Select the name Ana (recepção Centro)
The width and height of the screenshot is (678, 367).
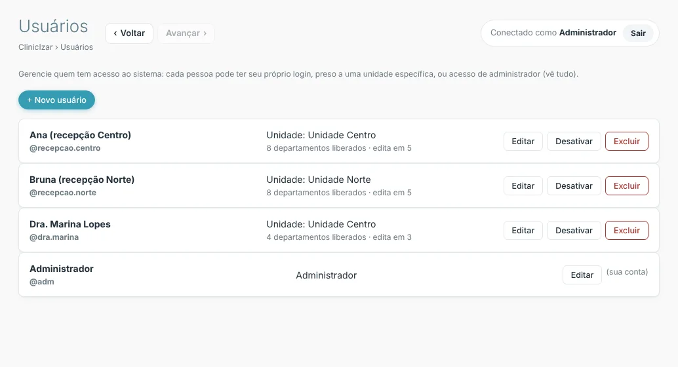80,135
